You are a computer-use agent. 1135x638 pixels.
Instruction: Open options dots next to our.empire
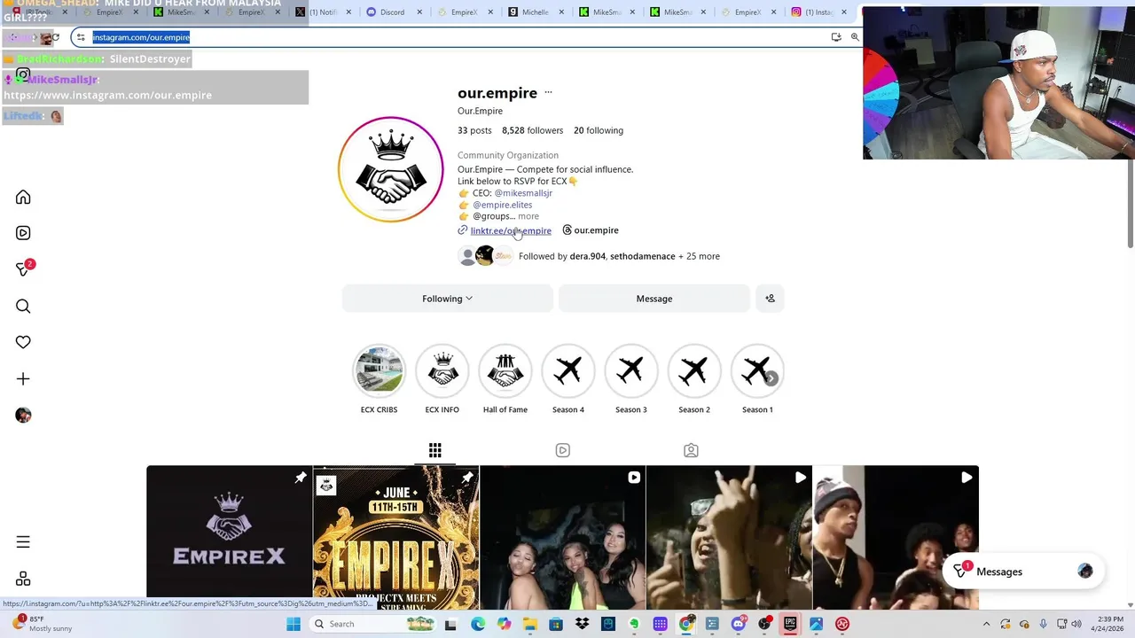pos(548,93)
